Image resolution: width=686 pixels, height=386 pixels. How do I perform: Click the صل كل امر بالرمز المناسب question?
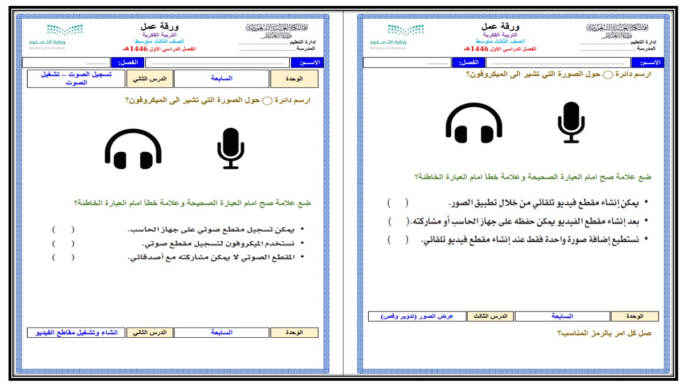(x=605, y=333)
